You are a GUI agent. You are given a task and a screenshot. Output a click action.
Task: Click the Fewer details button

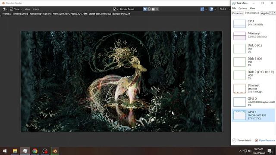[242, 140]
